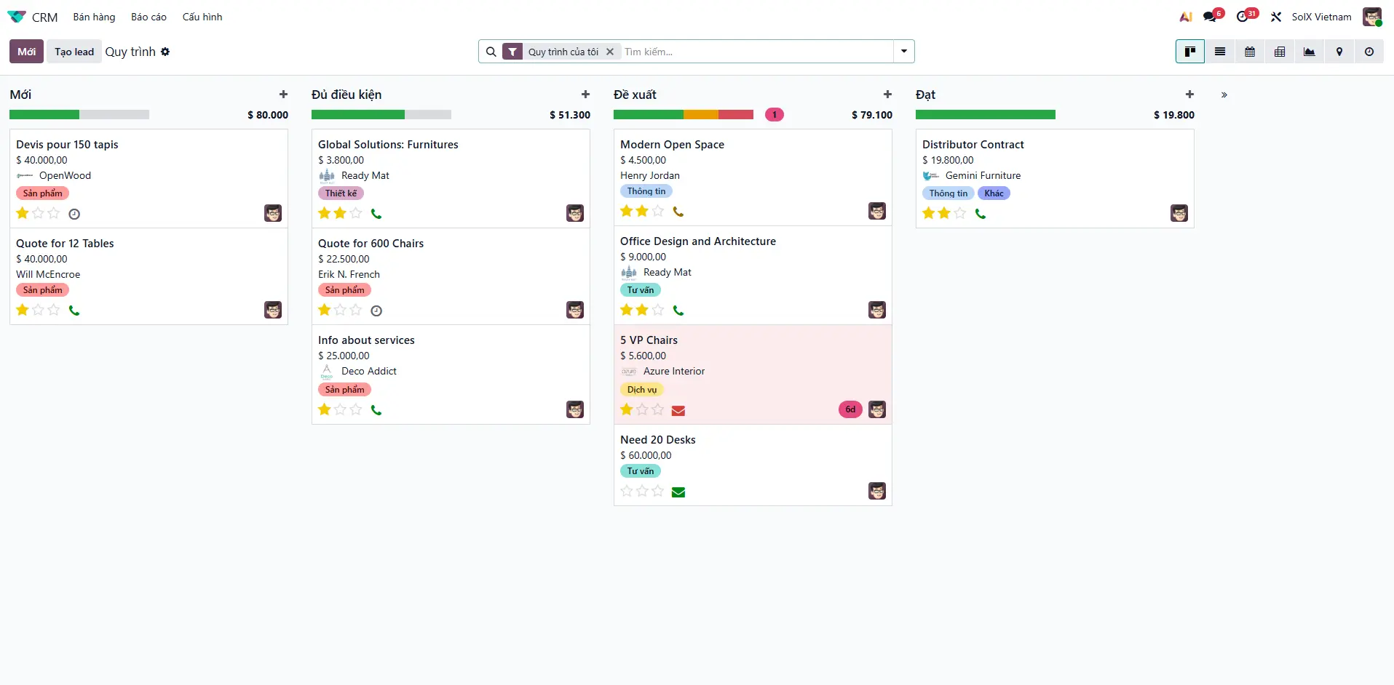Open the activity view
The width and height of the screenshot is (1394, 685).
click(x=1369, y=51)
